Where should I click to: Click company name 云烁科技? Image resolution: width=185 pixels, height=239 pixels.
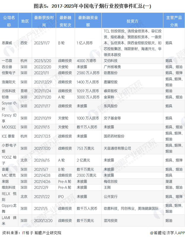(x=9, y=91)
